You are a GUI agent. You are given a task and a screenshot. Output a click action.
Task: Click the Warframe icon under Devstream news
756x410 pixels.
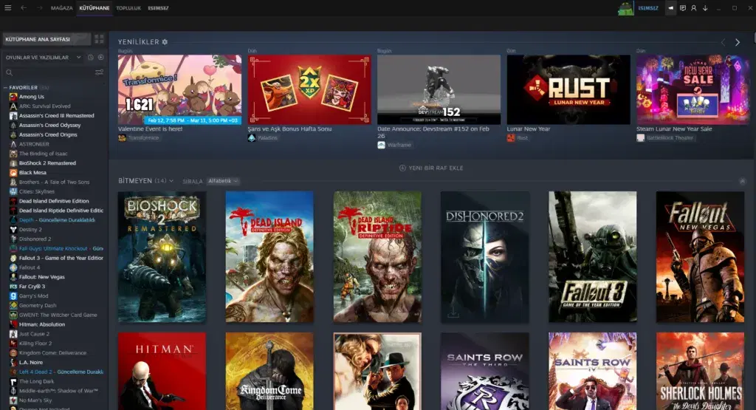click(x=382, y=145)
